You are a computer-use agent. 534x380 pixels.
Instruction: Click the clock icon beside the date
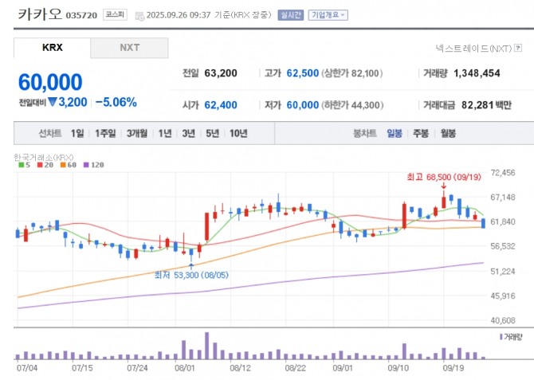139,16
